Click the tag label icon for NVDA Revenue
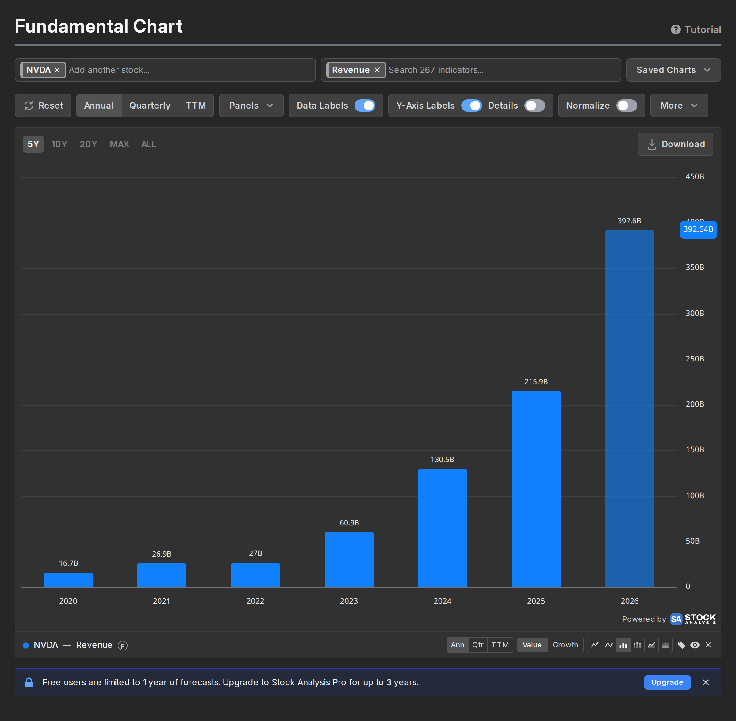Screen dimensions: 736x721 [681, 645]
